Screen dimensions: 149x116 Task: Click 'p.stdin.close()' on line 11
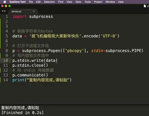30,65
